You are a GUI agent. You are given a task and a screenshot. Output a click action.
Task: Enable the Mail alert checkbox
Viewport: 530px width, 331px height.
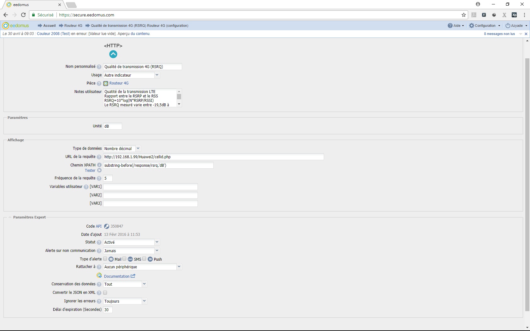pyautogui.click(x=105, y=259)
